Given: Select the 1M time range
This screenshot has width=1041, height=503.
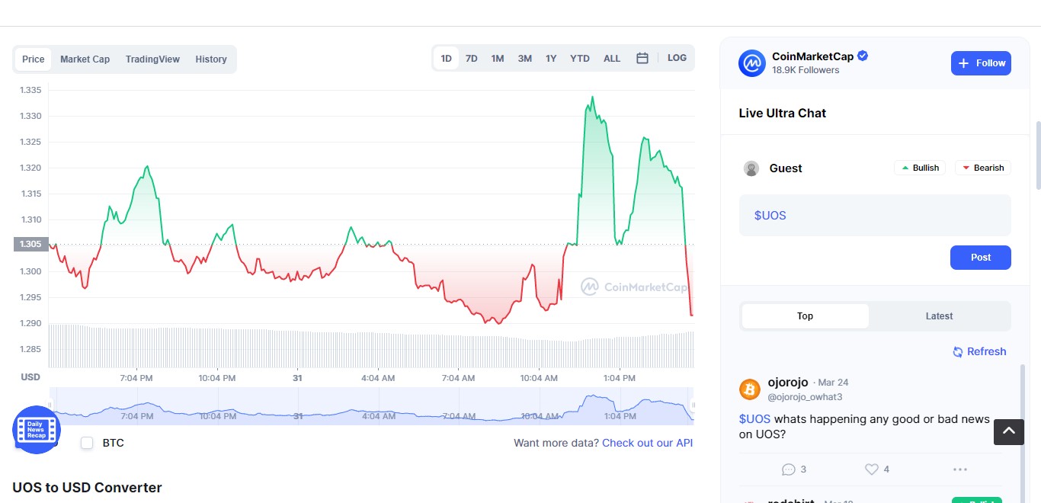Looking at the screenshot, I should pyautogui.click(x=498, y=58).
